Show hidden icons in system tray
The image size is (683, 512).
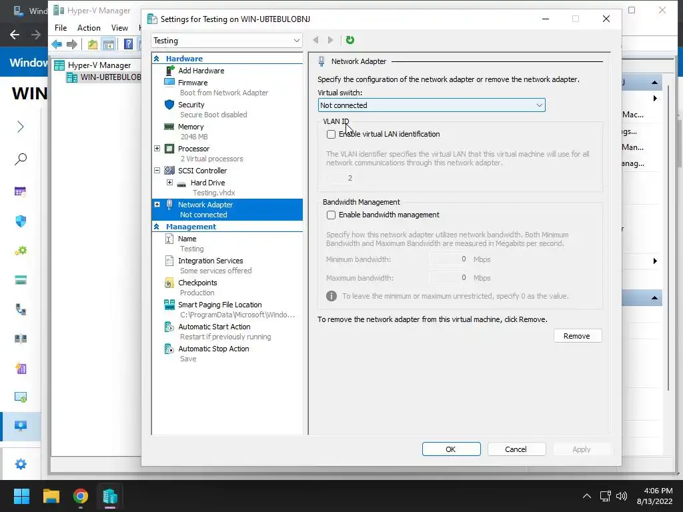pyautogui.click(x=587, y=496)
